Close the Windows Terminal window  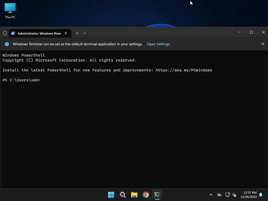click(263, 32)
